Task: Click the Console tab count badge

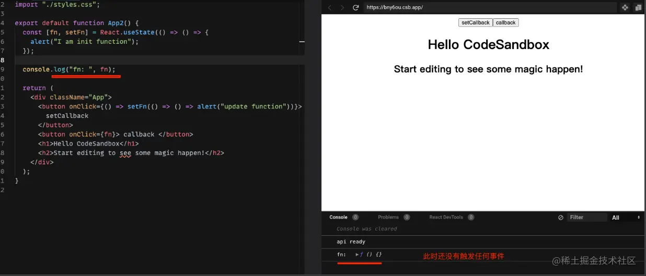Action: (x=355, y=217)
